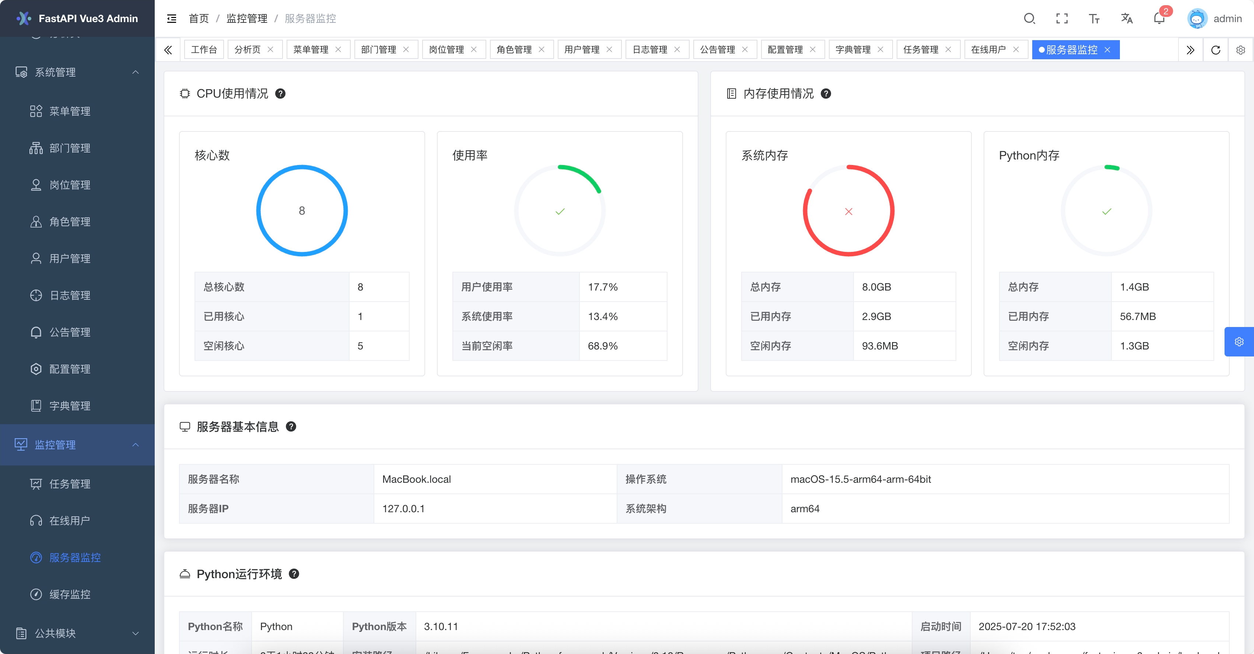Open the admin user dropdown
The width and height of the screenshot is (1254, 654).
1214,18
